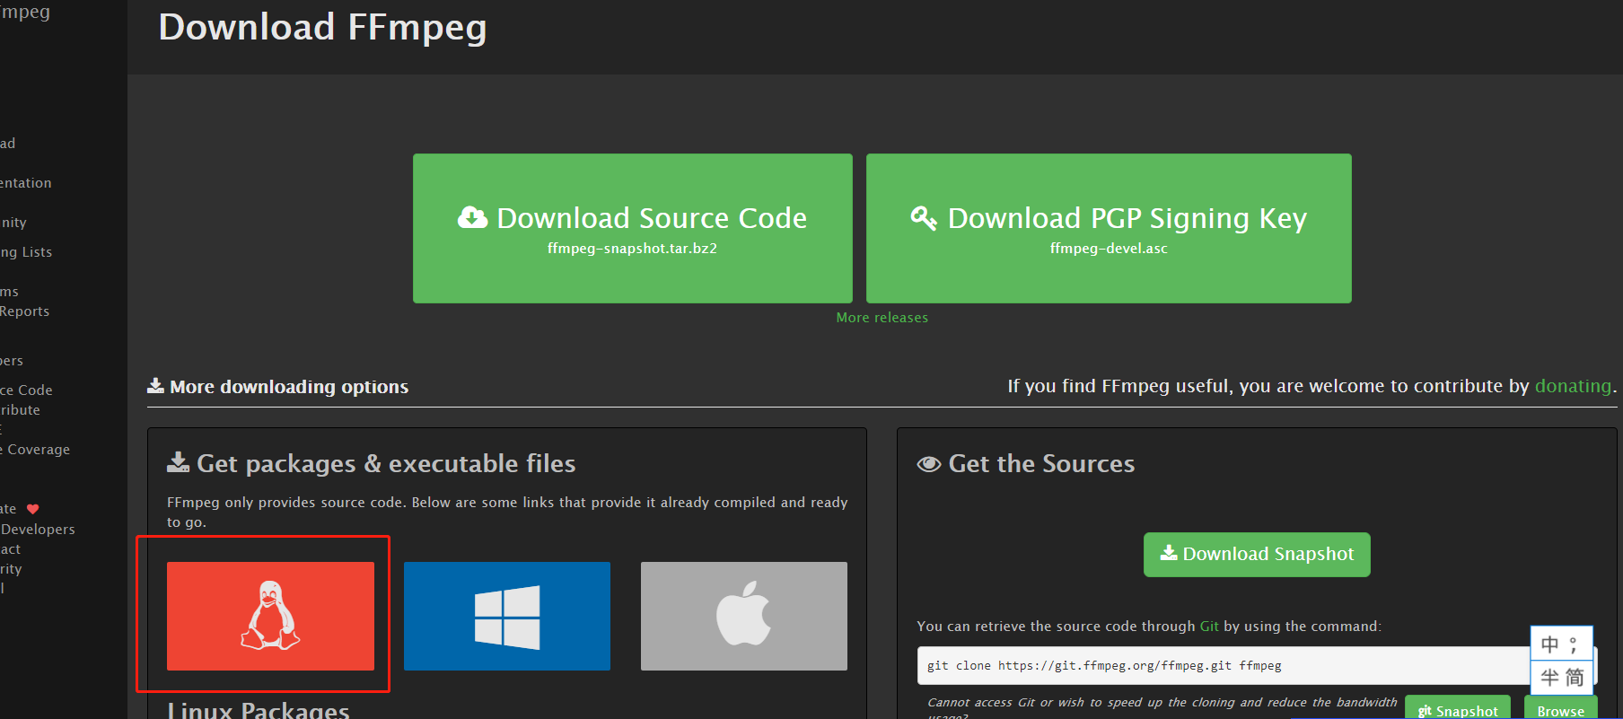
Task: Open the Git link in the sources text
Action: pyautogui.click(x=1209, y=627)
